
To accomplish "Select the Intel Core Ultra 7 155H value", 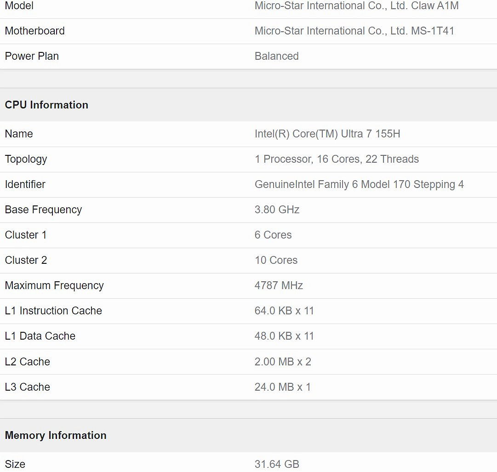I will 327,134.
